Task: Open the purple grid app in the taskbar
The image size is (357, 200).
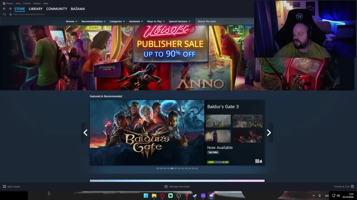Action: point(203,196)
